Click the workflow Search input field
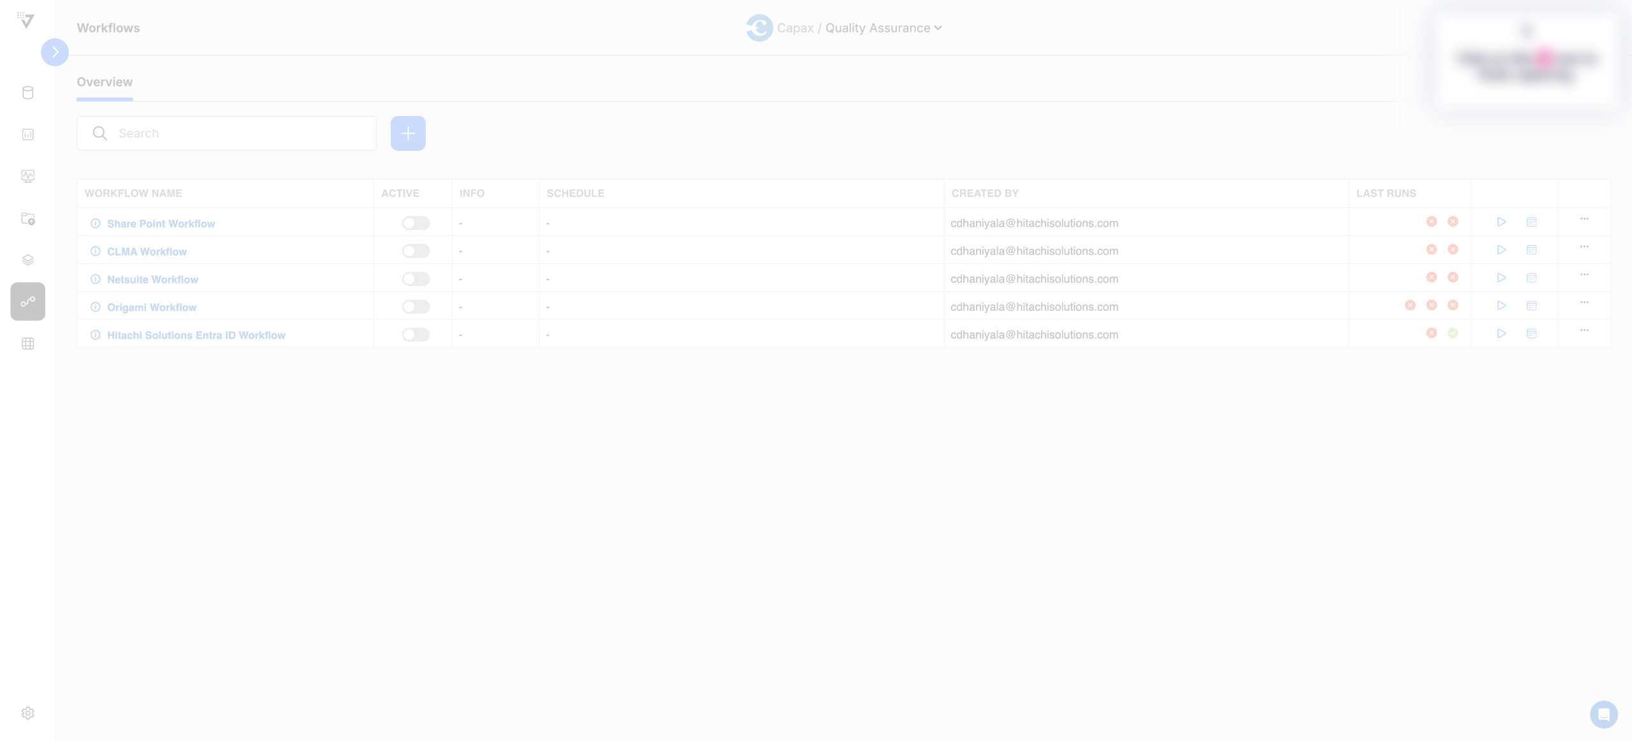The image size is (1632, 742). [242, 133]
